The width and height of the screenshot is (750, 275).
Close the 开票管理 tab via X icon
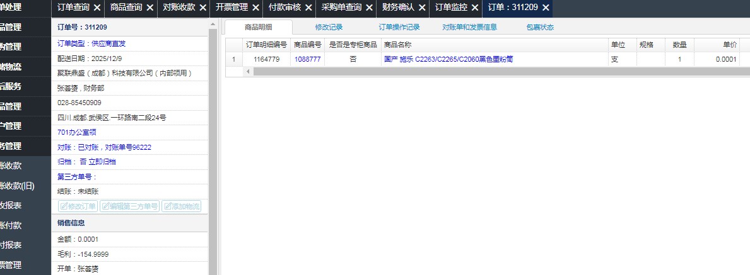255,8
